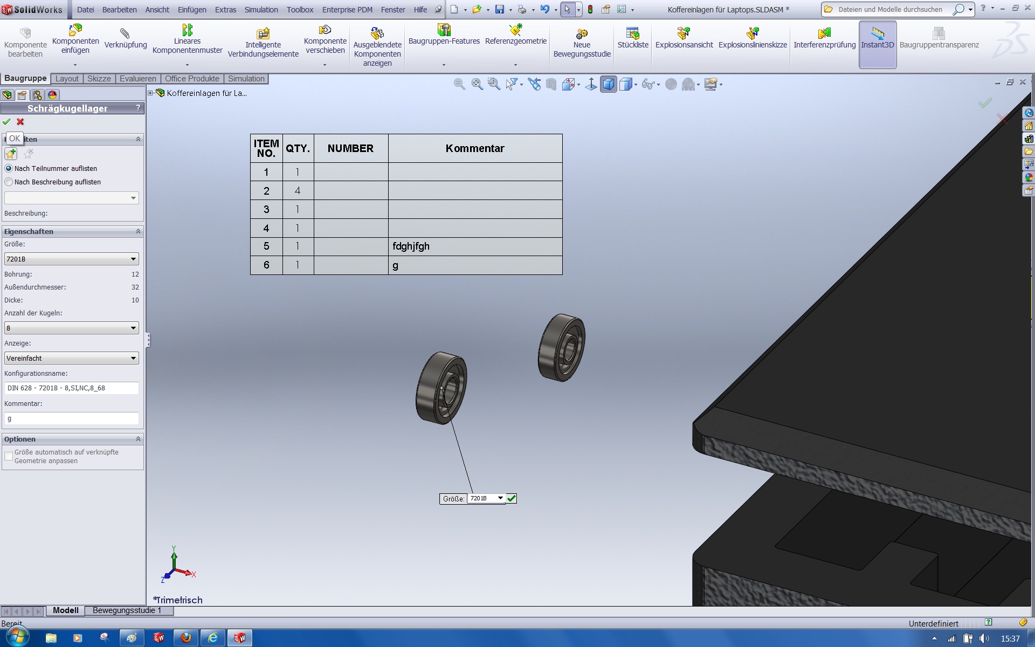Switch to Office Produkte tab
Image resolution: width=1035 pixels, height=647 pixels.
(x=192, y=79)
